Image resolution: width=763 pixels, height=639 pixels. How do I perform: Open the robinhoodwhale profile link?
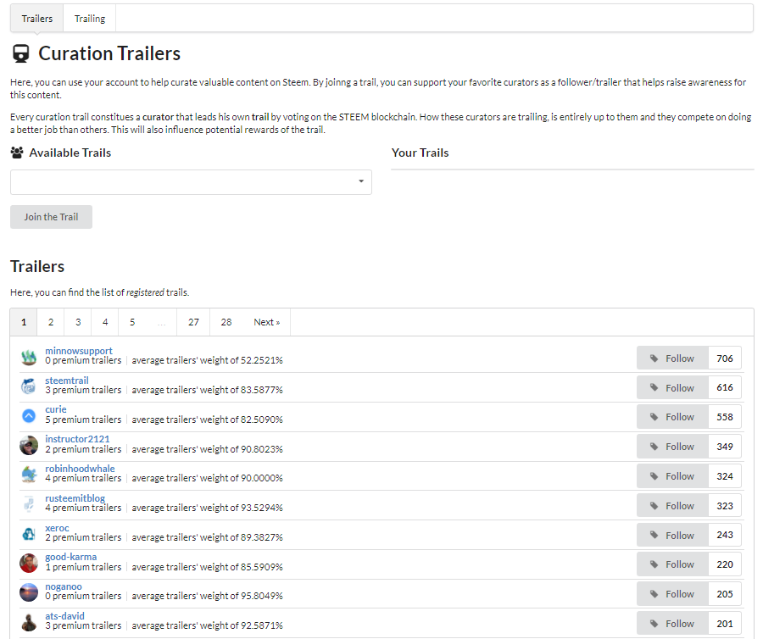click(x=80, y=469)
